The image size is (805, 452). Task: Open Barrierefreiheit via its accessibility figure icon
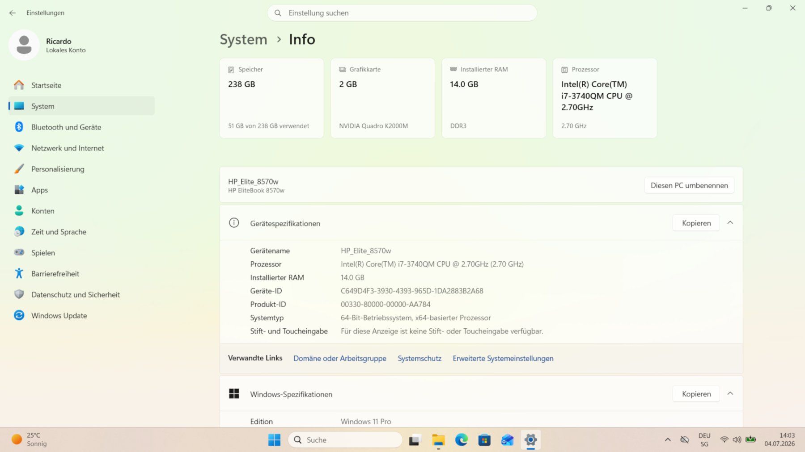point(19,273)
